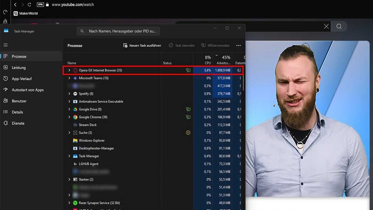373x210 pixels.
Task: Toggle the VPN badge in address bar
Action: point(40,5)
